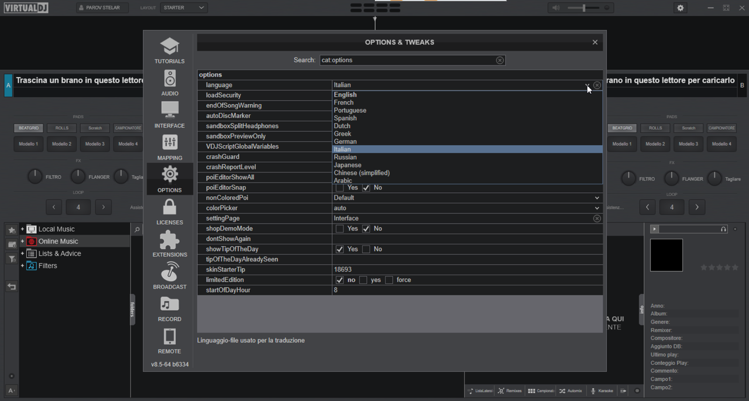Select the Licenses section
The width and height of the screenshot is (749, 401).
tap(170, 212)
